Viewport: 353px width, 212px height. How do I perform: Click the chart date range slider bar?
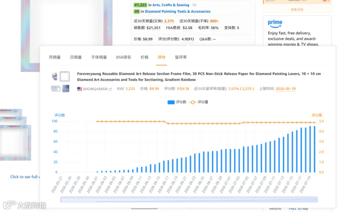pyautogui.click(x=189, y=199)
